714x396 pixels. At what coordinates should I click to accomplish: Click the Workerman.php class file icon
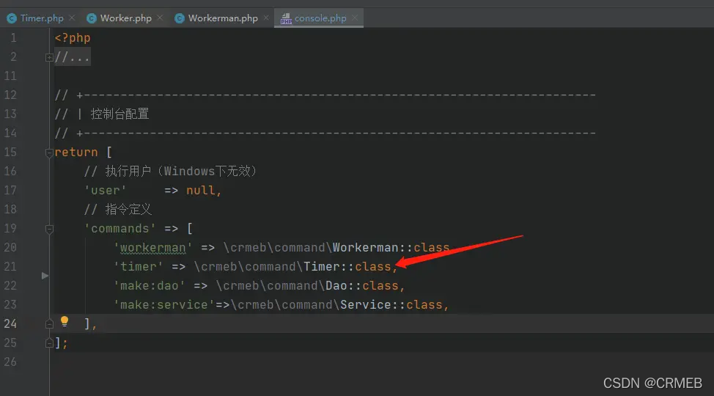click(180, 18)
